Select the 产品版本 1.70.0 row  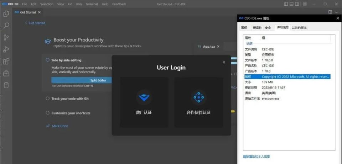(x=287, y=71)
